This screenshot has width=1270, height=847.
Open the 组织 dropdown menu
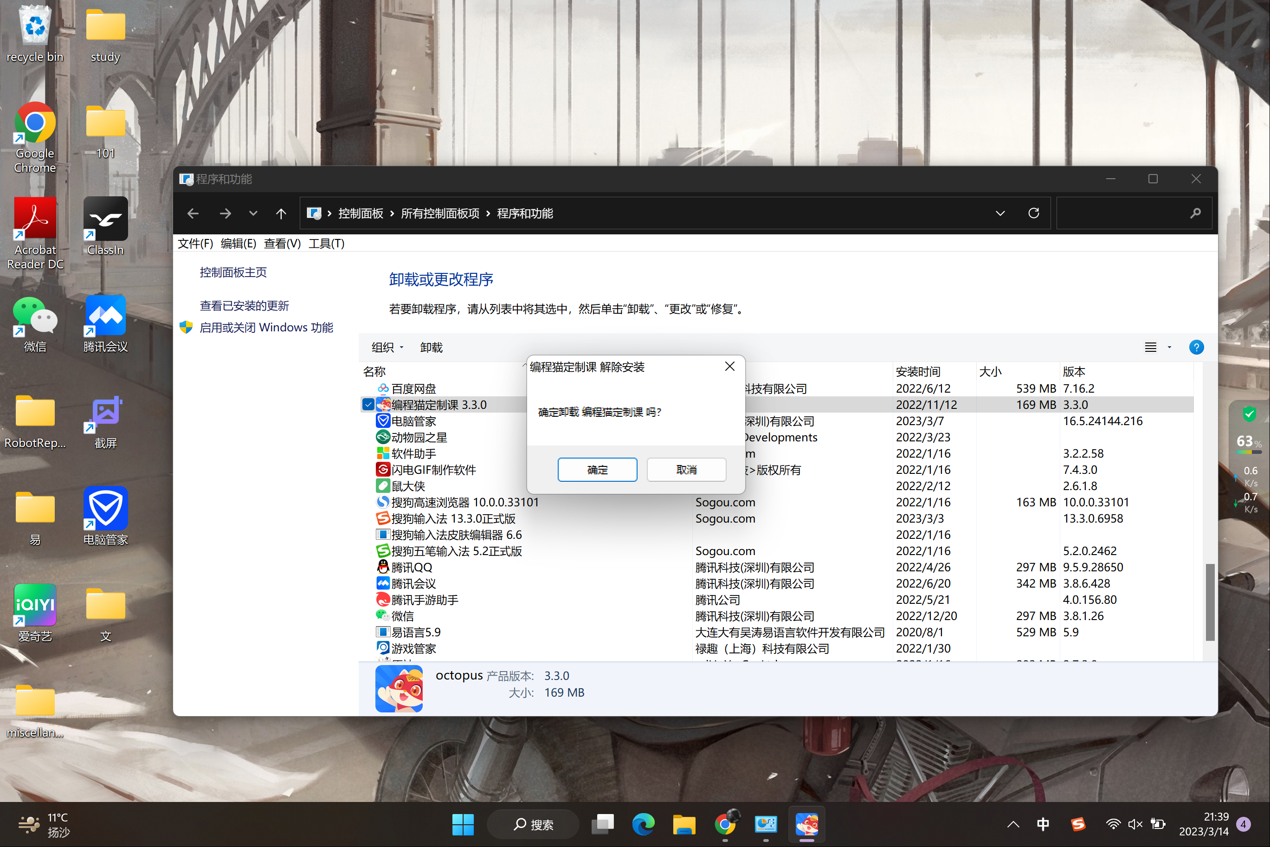pos(387,347)
